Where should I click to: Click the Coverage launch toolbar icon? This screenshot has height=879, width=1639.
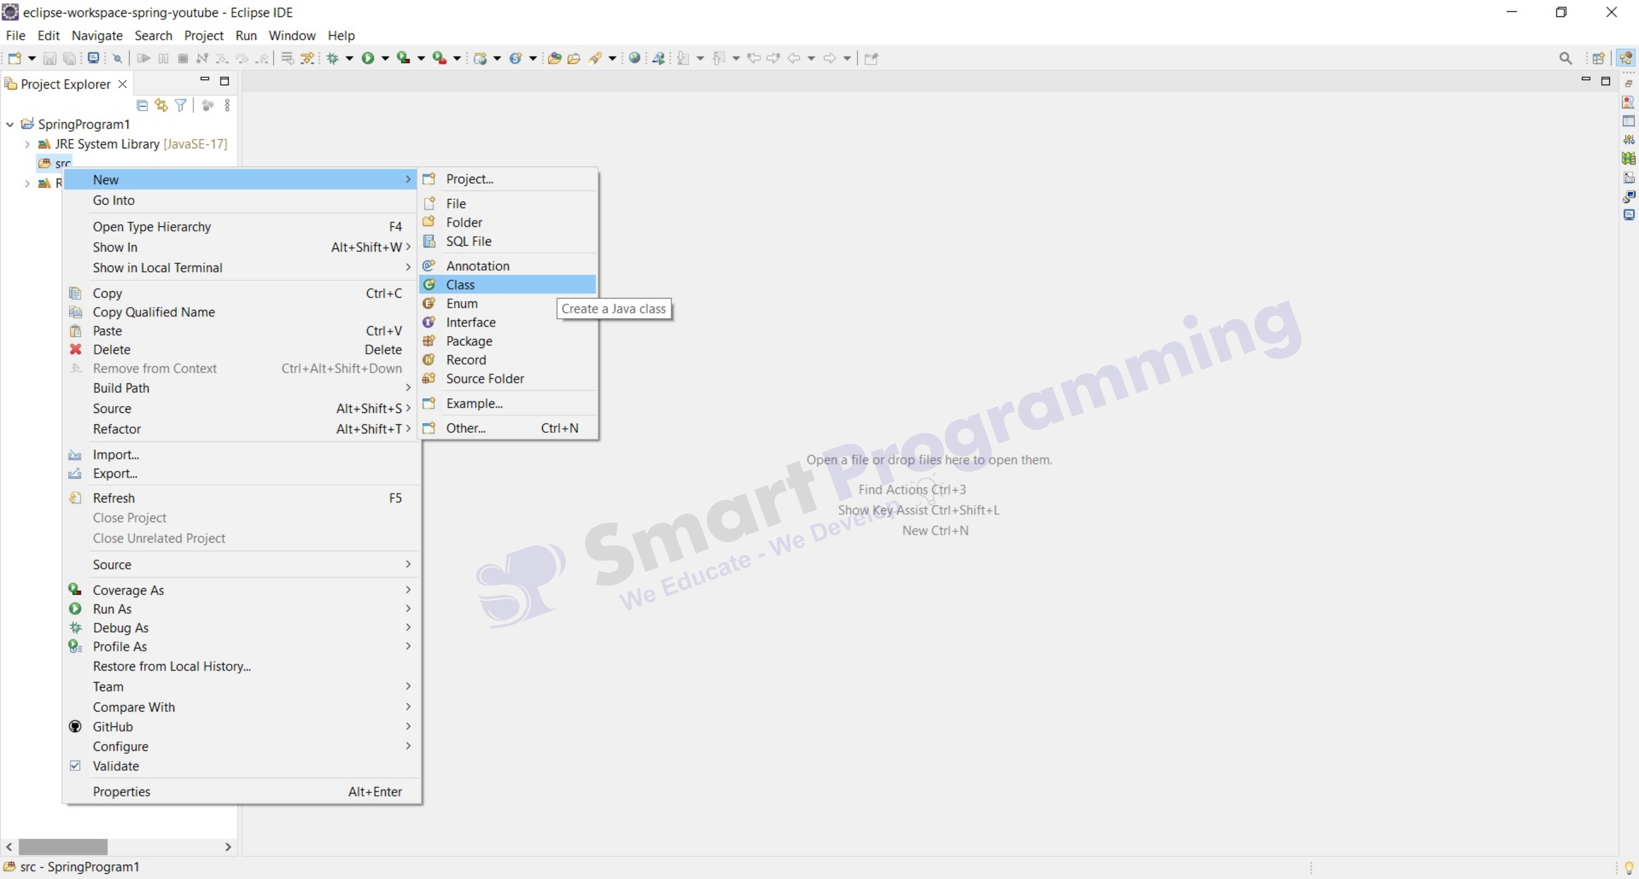(x=403, y=59)
